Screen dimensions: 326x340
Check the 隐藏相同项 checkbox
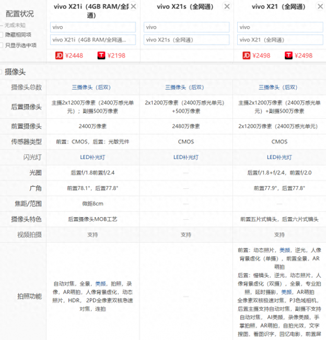pos(1,35)
